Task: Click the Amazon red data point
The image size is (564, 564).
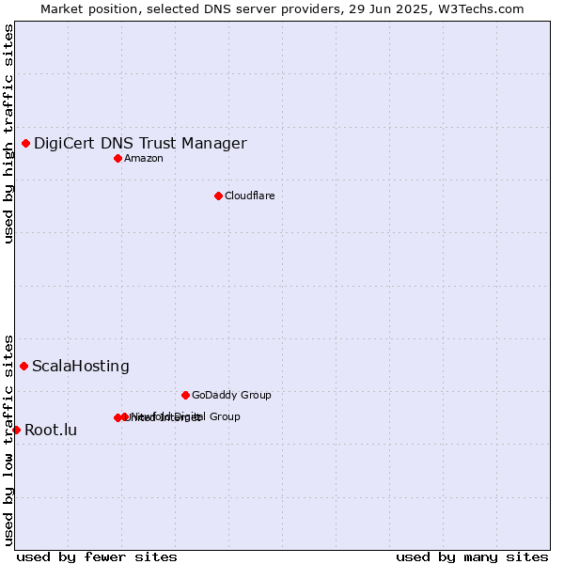Action: click(118, 158)
